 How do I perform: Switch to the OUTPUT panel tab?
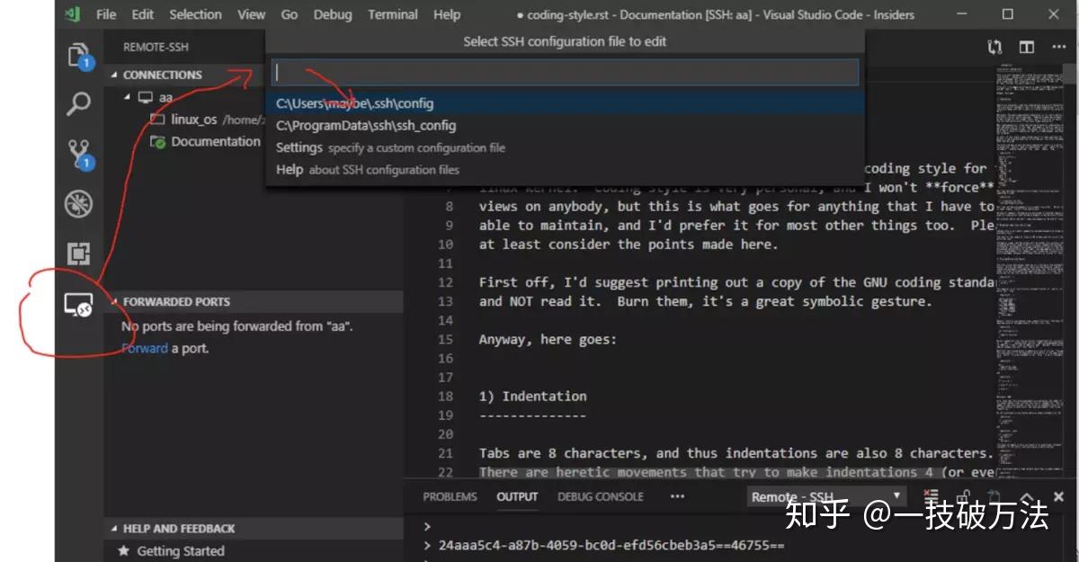tap(517, 496)
